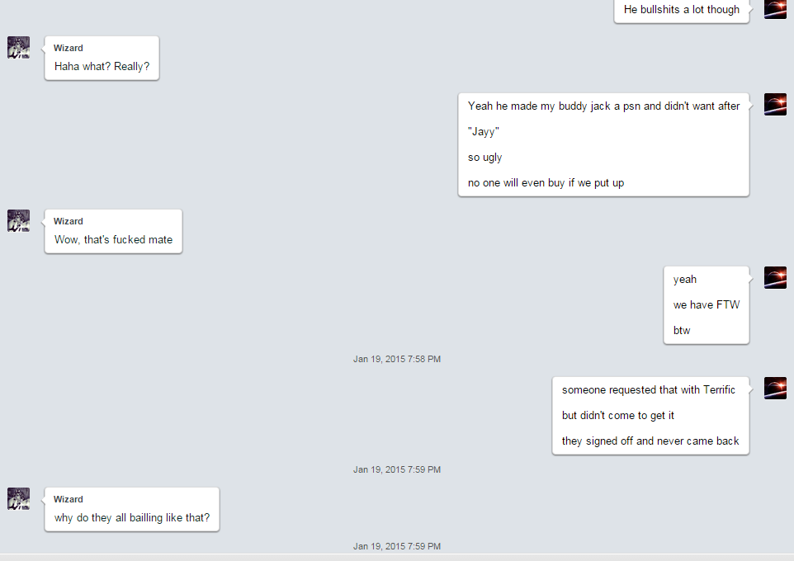Click the message line containing "Jayy"
This screenshot has height=561, width=794.
[484, 132]
